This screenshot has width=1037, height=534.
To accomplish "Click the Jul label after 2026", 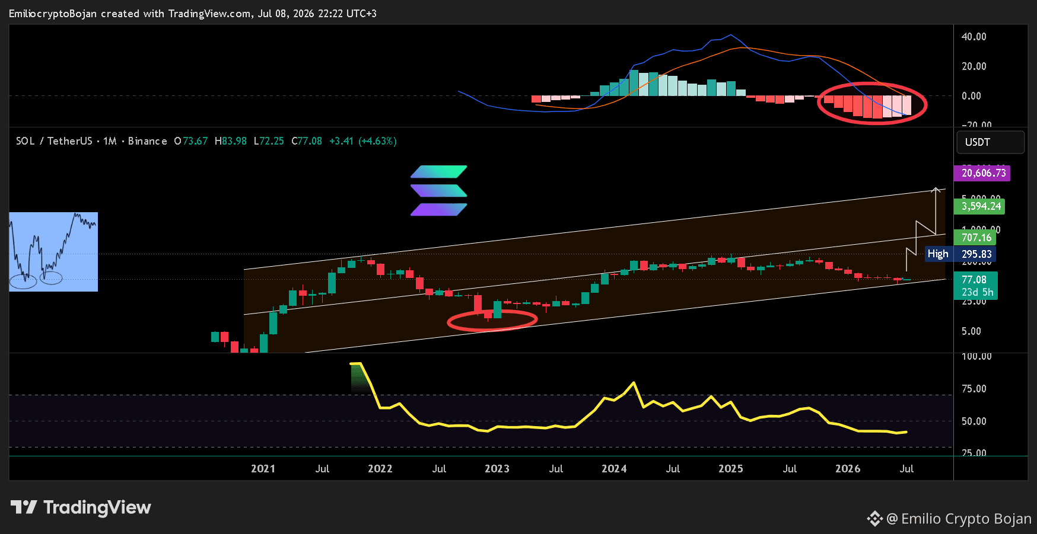I will pyautogui.click(x=906, y=469).
